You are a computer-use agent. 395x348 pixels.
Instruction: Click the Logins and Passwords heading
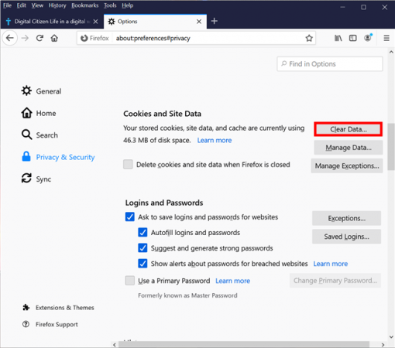coord(164,203)
